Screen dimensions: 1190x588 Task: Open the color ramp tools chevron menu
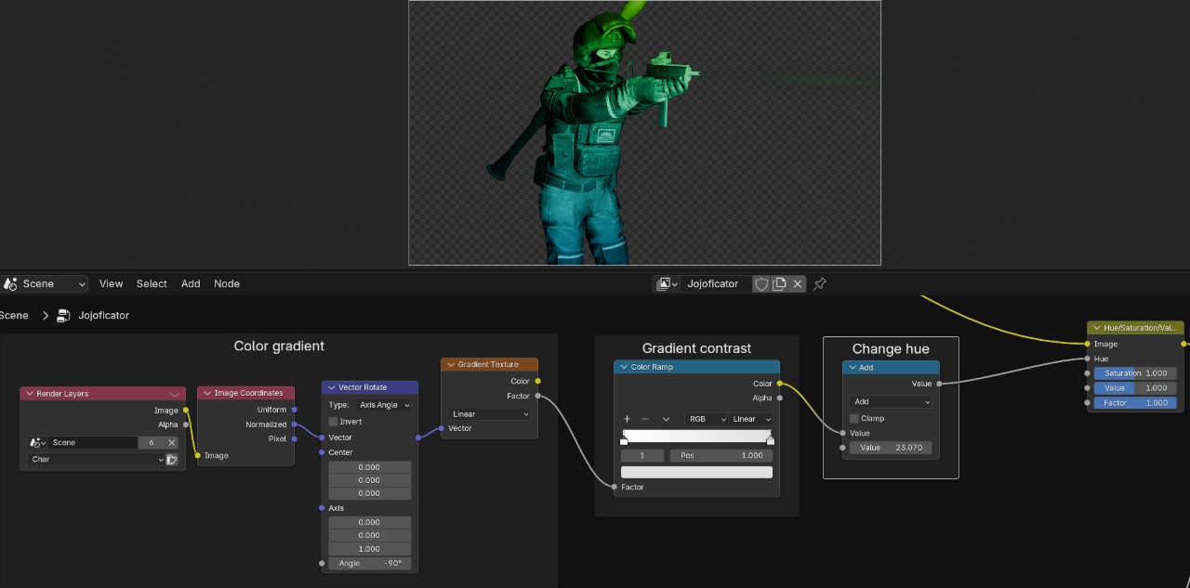coord(666,419)
